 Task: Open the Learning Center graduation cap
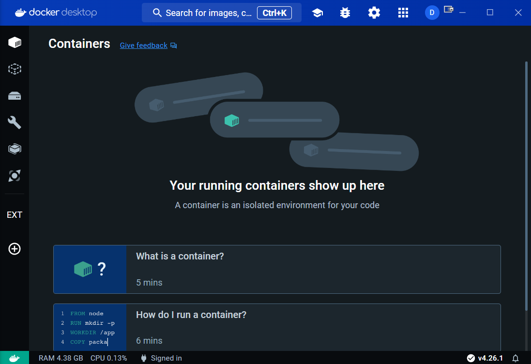coord(318,13)
